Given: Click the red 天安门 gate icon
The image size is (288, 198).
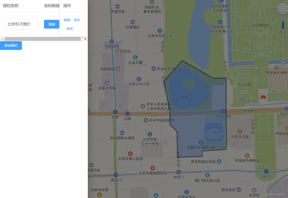Looking at the screenshot, I should point(263,97).
